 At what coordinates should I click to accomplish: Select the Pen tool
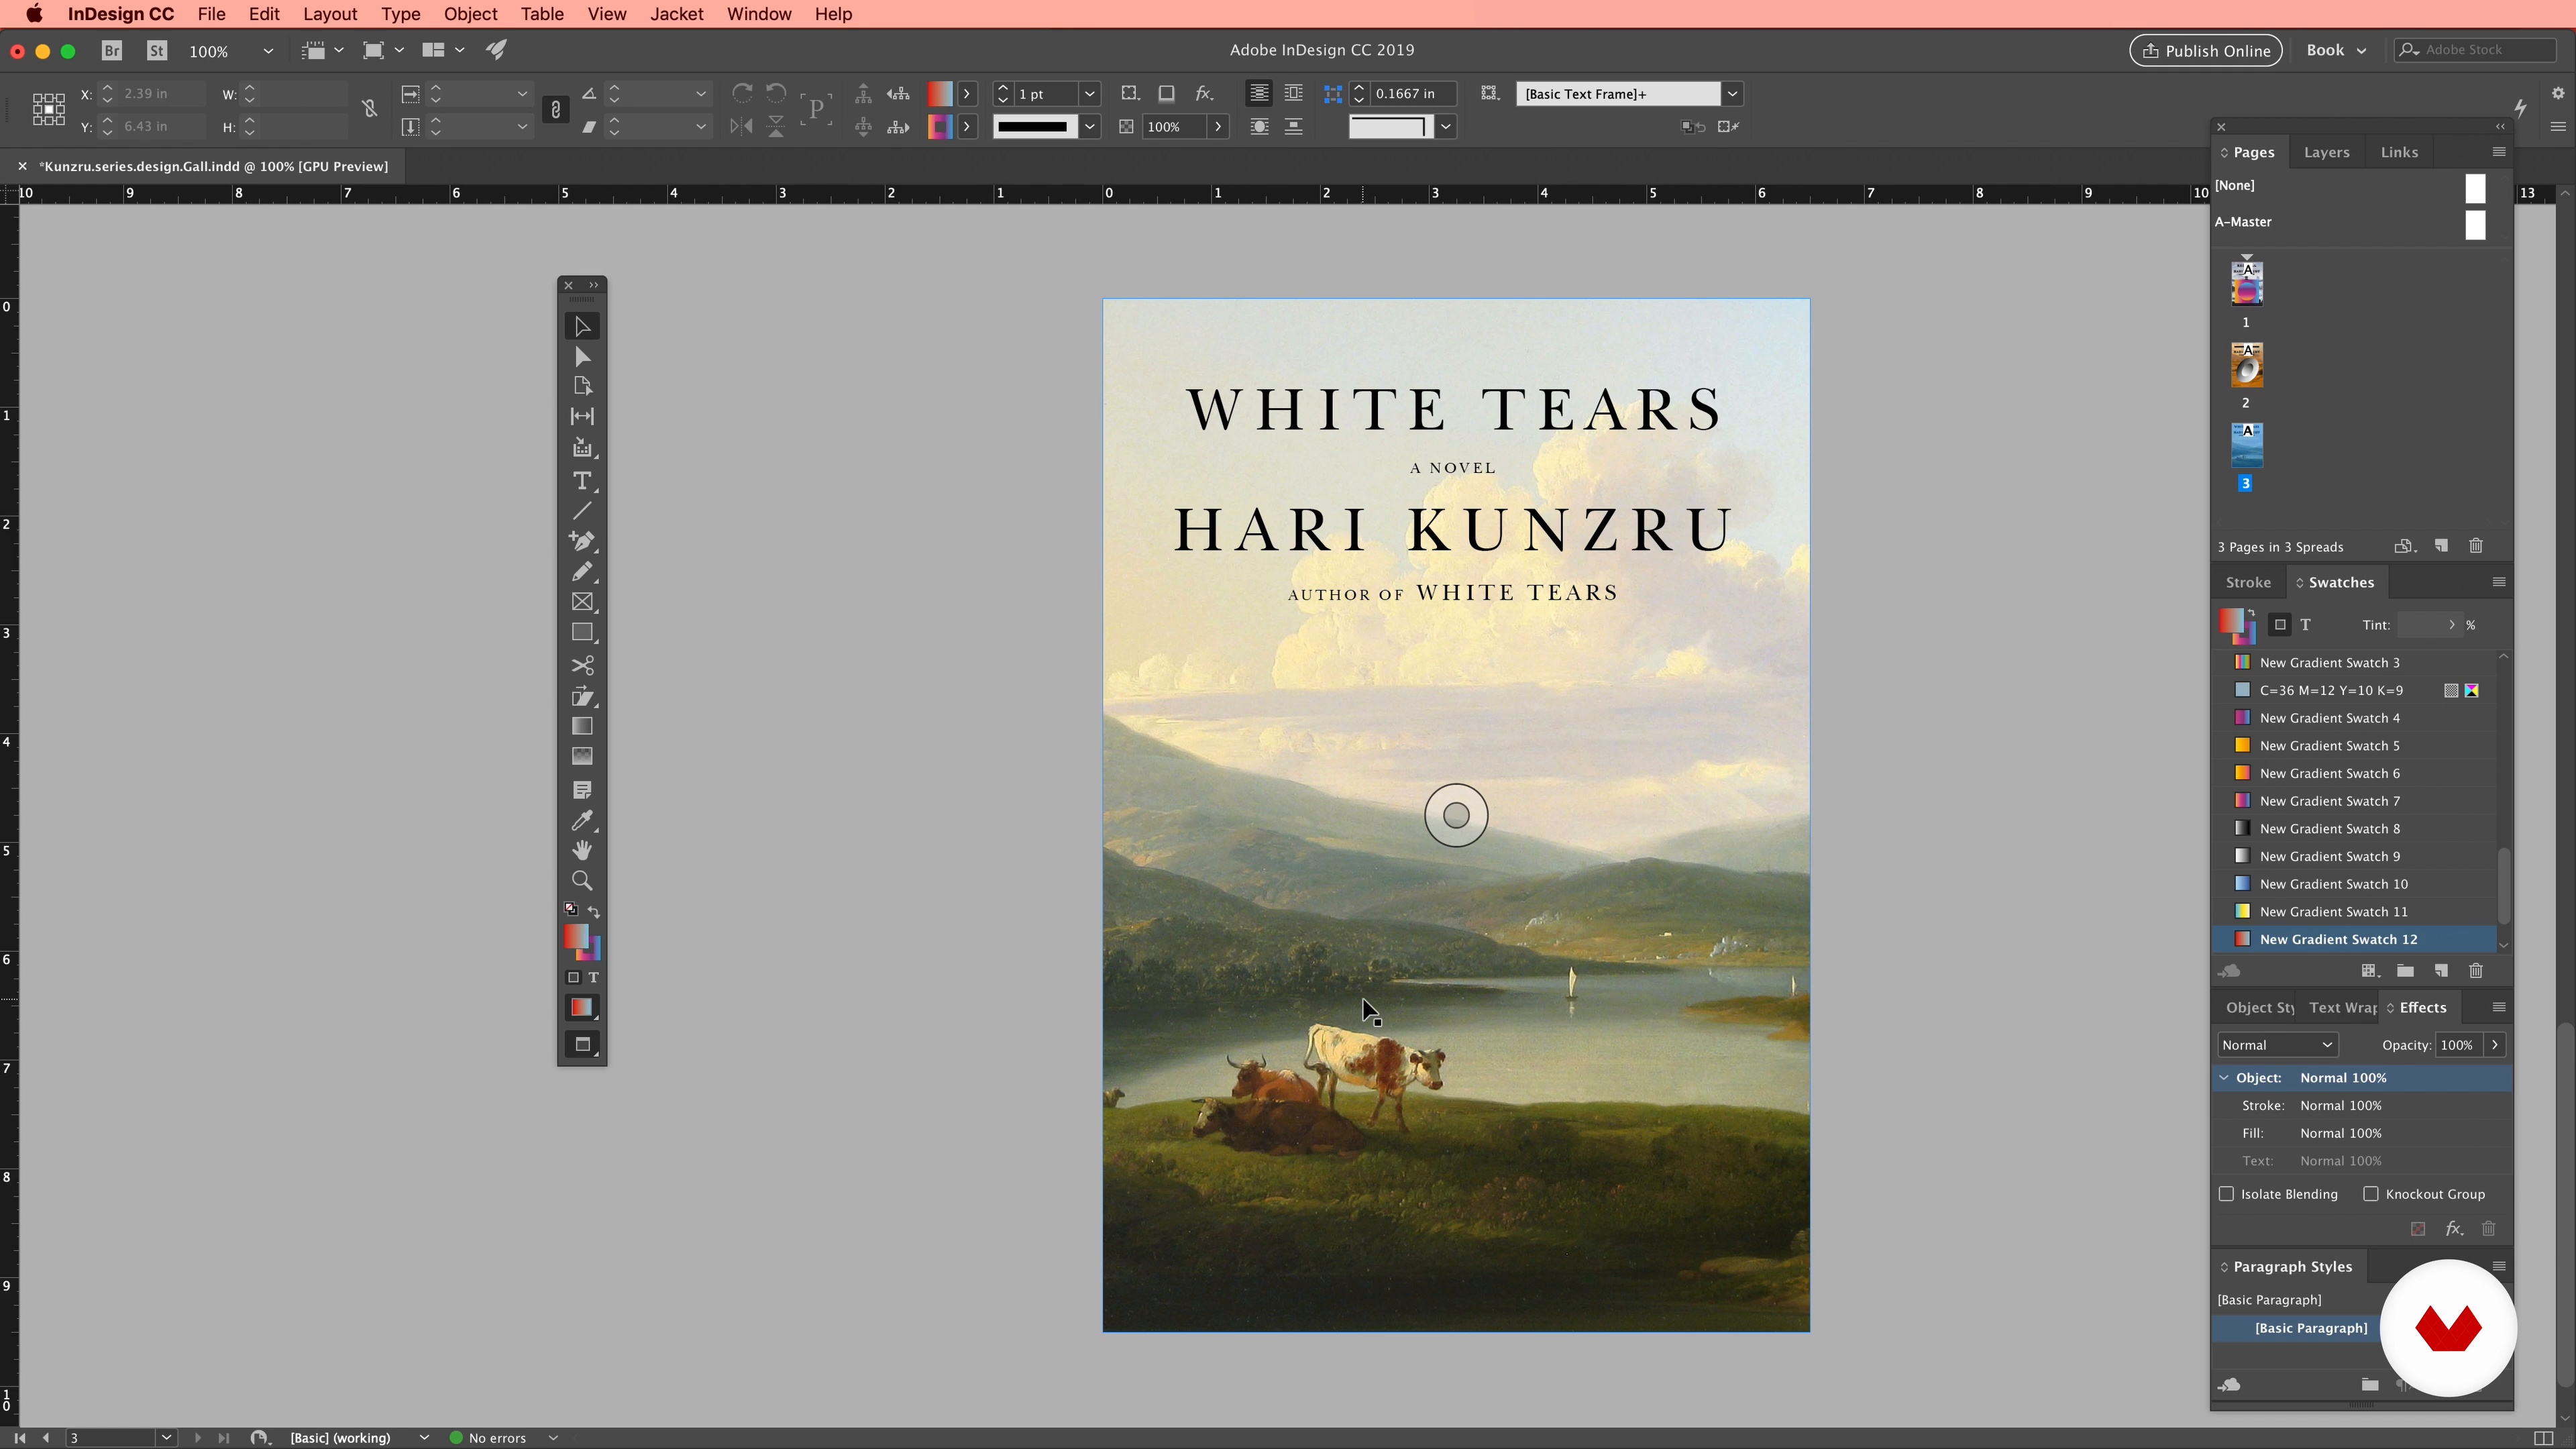[582, 541]
